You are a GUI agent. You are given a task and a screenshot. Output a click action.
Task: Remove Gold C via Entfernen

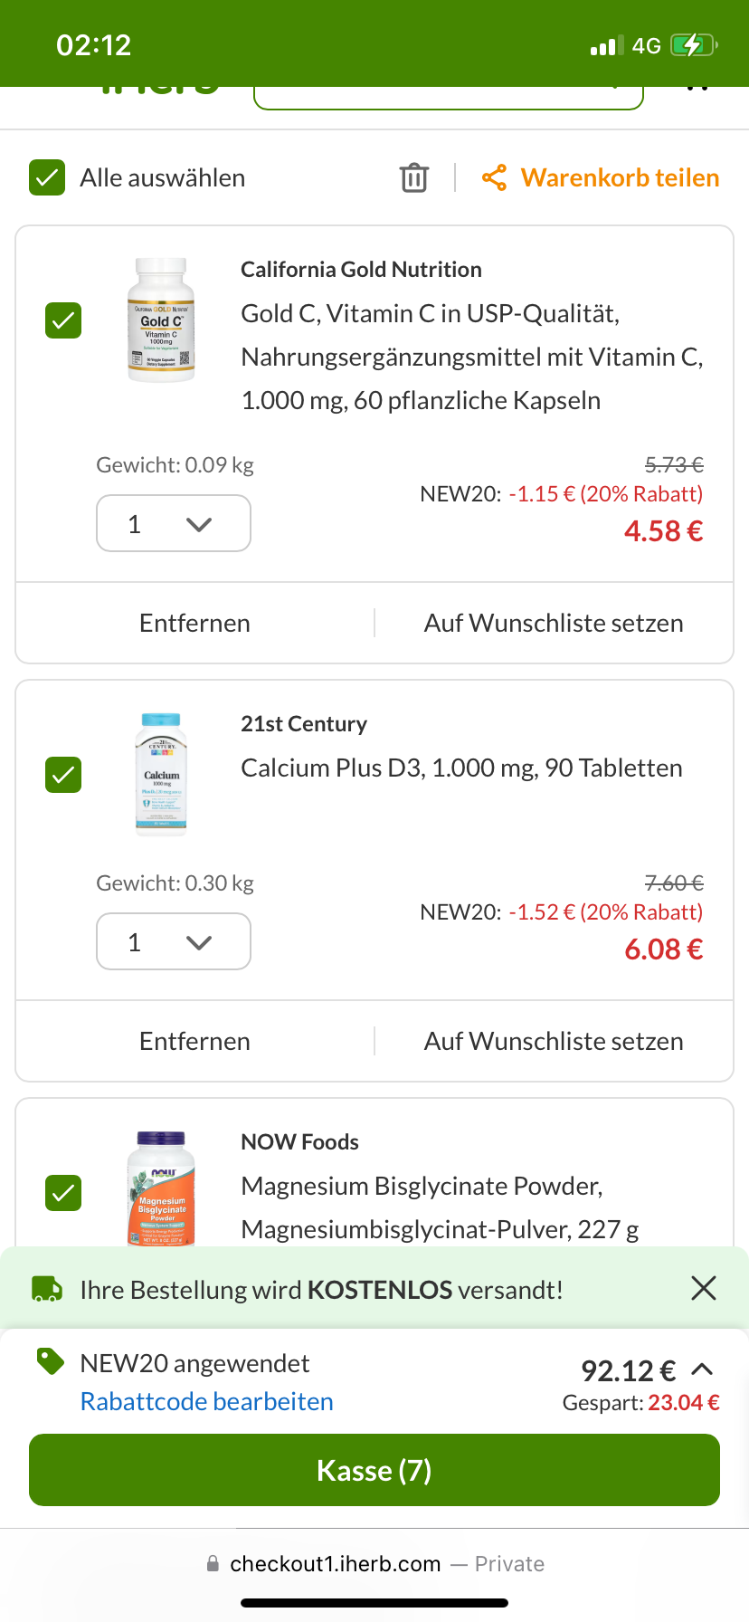194,623
